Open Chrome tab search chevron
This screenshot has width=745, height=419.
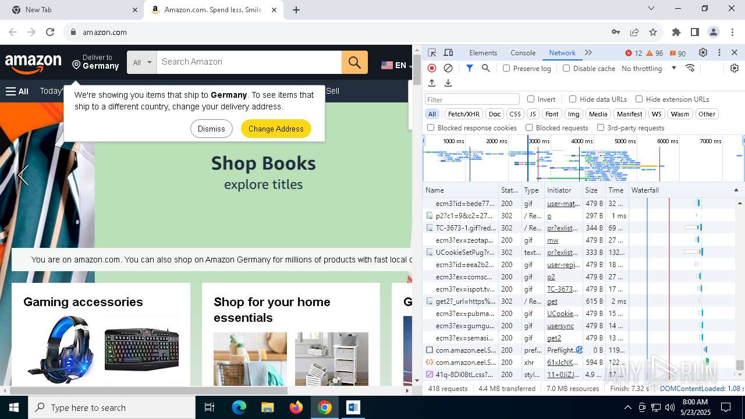651,8
